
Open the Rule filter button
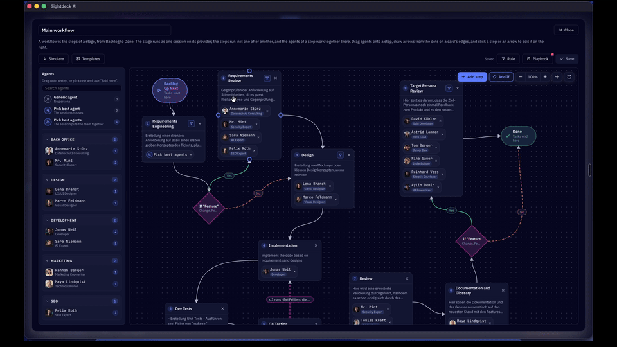coord(508,59)
